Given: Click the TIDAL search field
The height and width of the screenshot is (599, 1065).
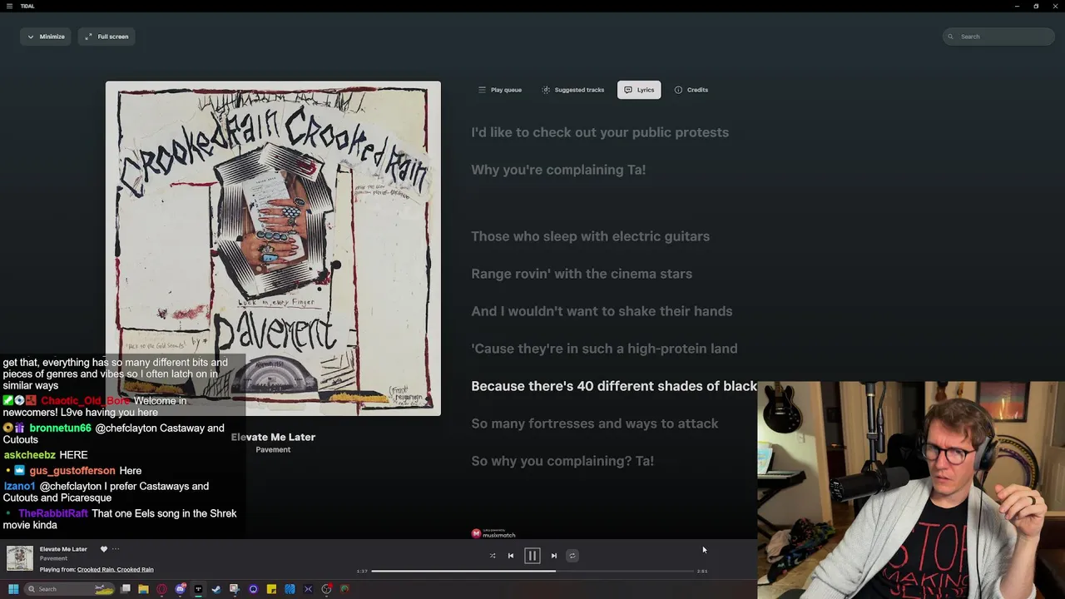Looking at the screenshot, I should (x=998, y=37).
